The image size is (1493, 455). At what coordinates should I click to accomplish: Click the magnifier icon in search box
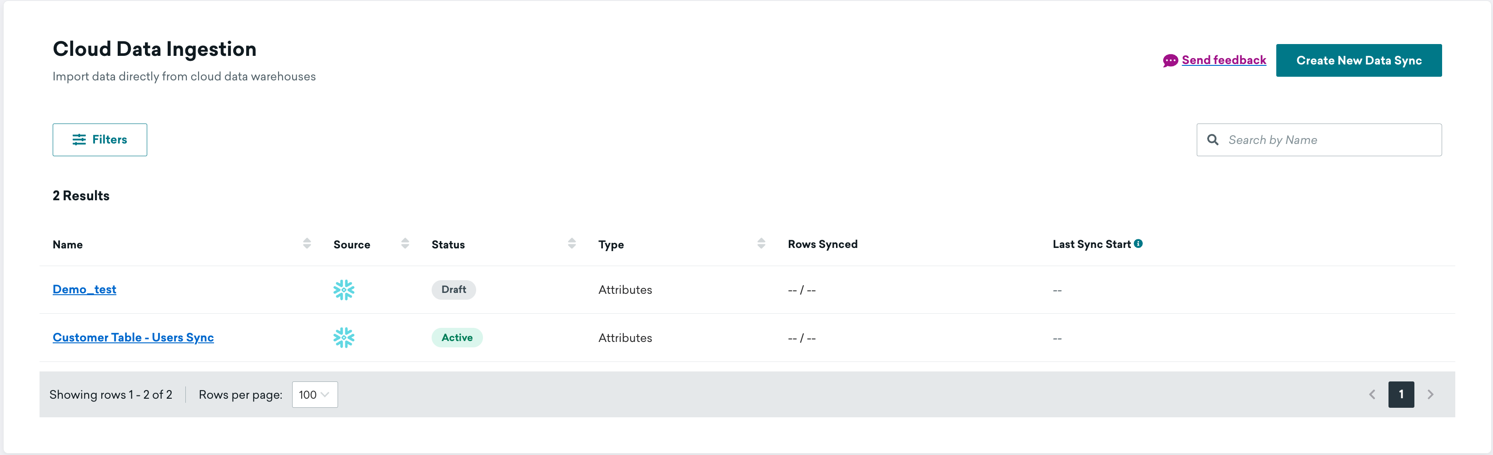coord(1213,140)
